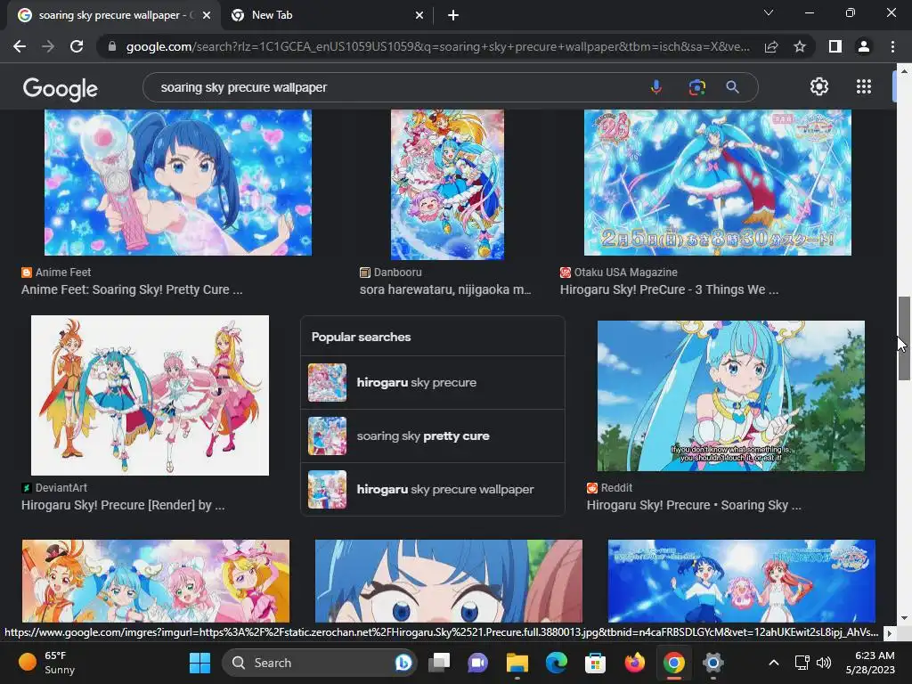Open Chrome three-dot menu
Image resolution: width=912 pixels, height=684 pixels.
[892, 46]
